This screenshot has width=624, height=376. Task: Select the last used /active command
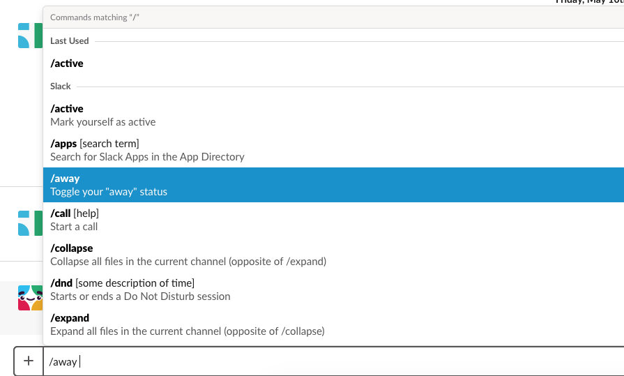[333, 63]
